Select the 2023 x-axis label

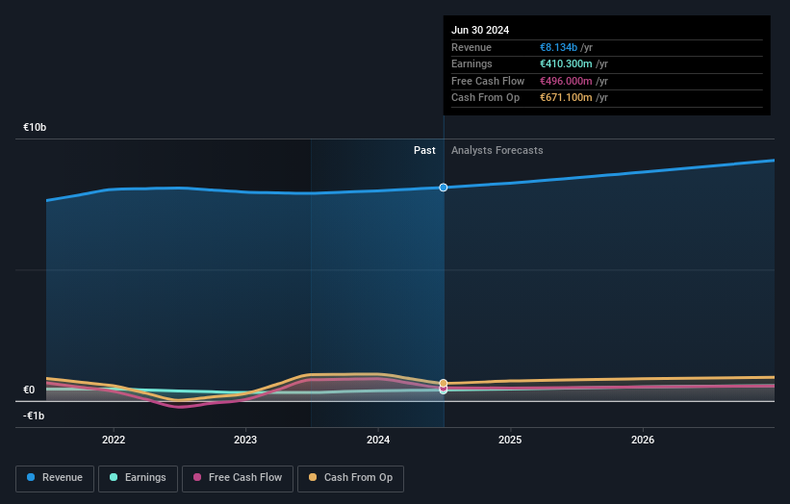point(245,440)
